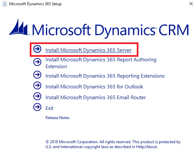Click the arrow icon for Report Authoring Extension
The width and height of the screenshot is (196, 152).
pyautogui.click(x=37, y=62)
